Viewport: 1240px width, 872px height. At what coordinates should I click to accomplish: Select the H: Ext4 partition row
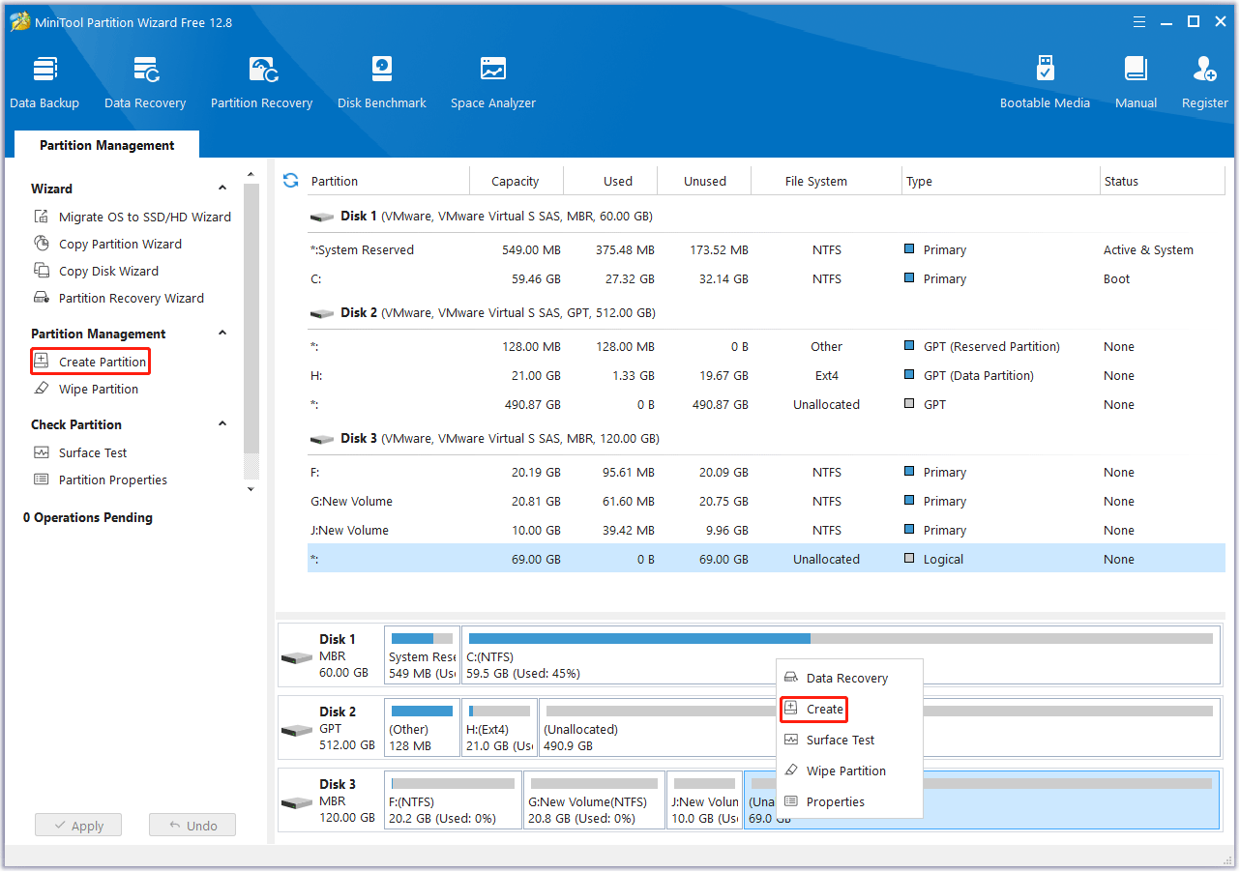pyautogui.click(x=766, y=375)
